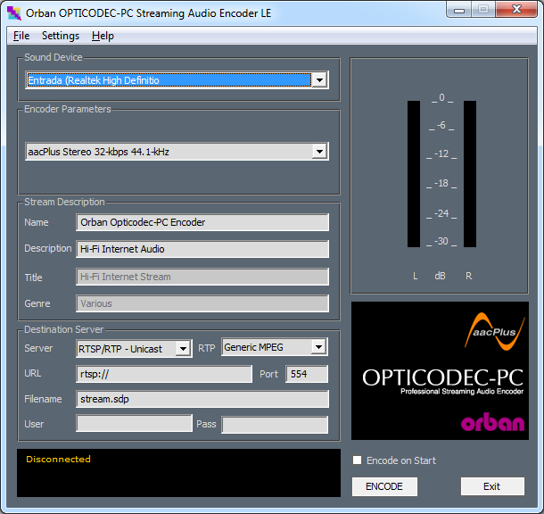Click the Disconnected status text
The width and height of the screenshot is (544, 514).
[58, 459]
